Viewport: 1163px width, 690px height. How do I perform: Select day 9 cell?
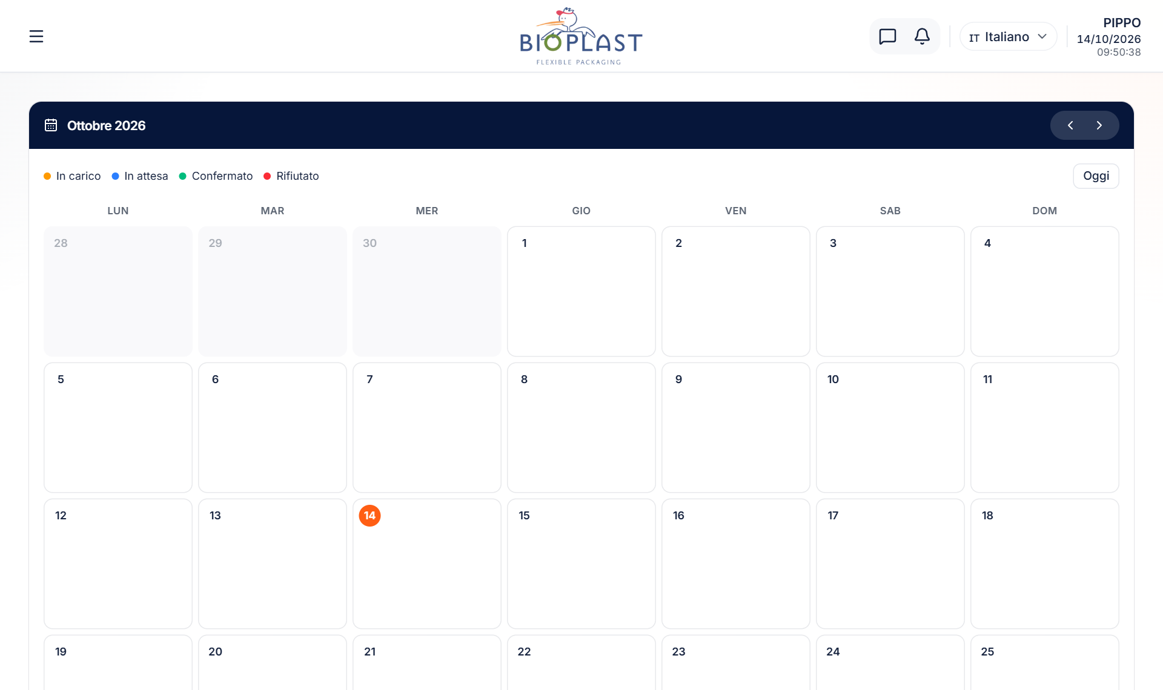[736, 427]
